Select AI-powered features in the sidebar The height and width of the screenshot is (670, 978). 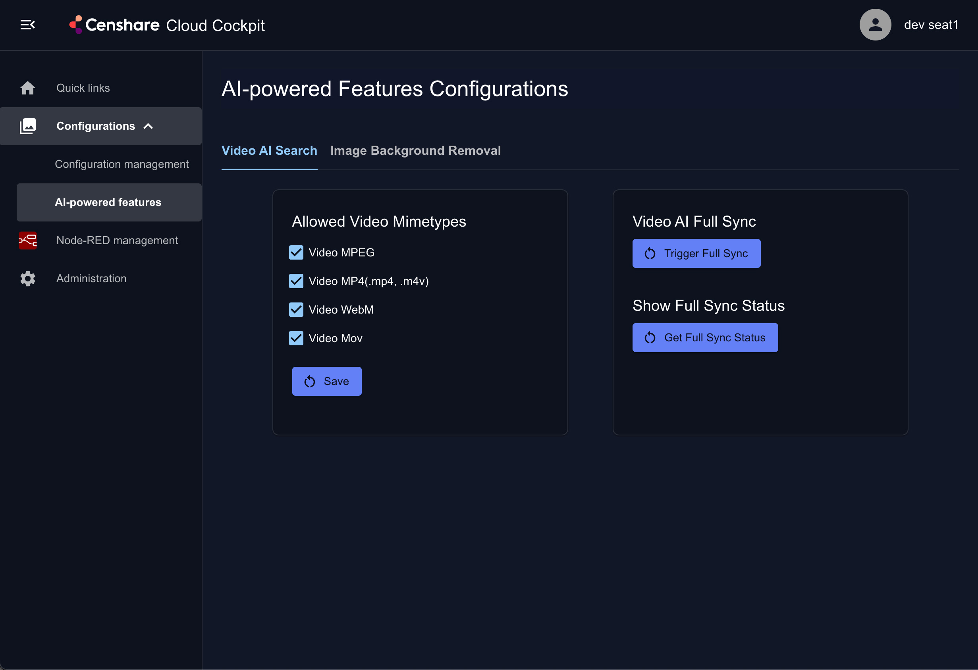click(109, 202)
